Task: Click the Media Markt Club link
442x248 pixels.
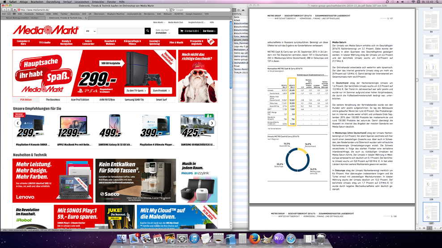Action: (175, 22)
